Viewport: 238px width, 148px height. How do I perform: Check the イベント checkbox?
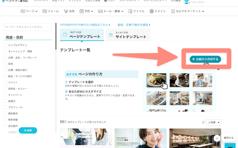(6, 82)
